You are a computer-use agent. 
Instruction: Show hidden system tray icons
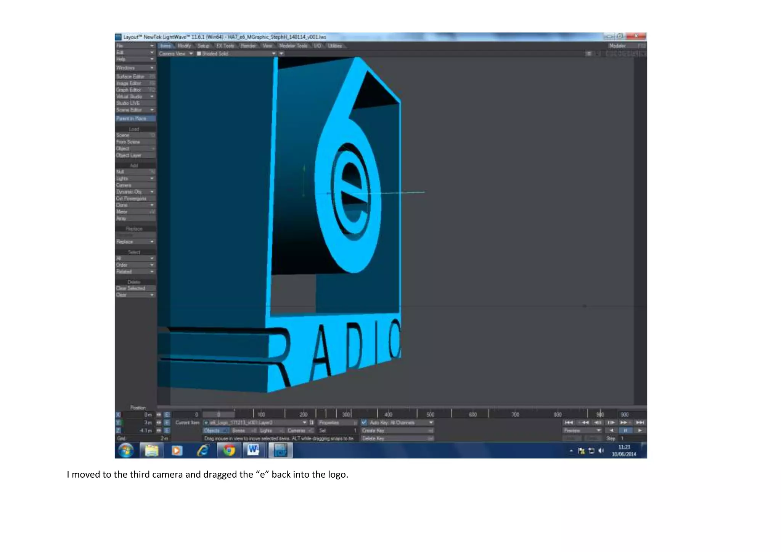(571, 451)
